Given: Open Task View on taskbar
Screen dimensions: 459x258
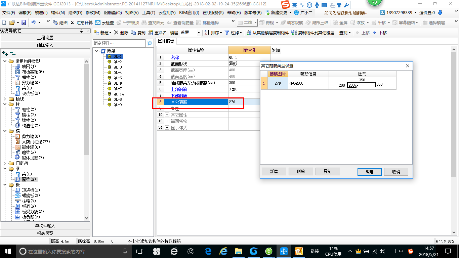Looking at the screenshot, I should (140, 251).
